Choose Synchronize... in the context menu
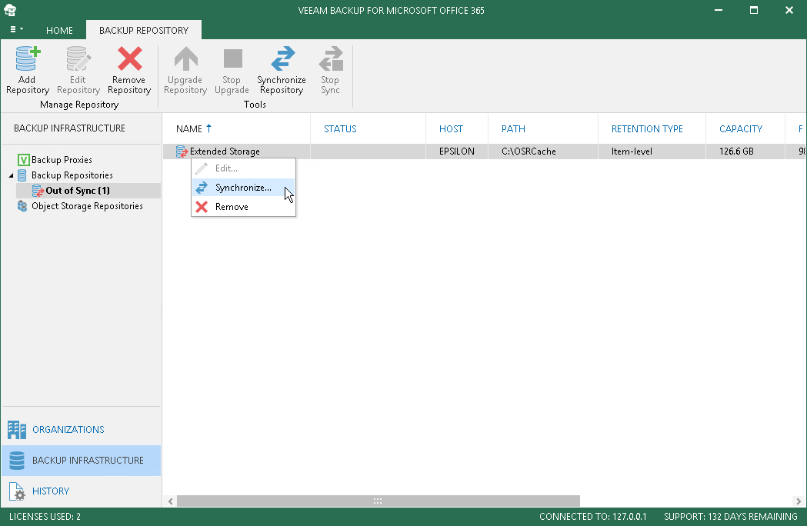Image resolution: width=807 pixels, height=526 pixels. click(243, 188)
